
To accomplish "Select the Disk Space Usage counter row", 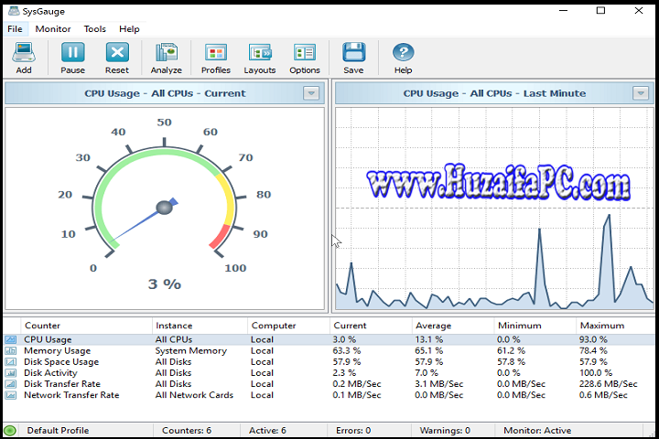I will [329, 361].
